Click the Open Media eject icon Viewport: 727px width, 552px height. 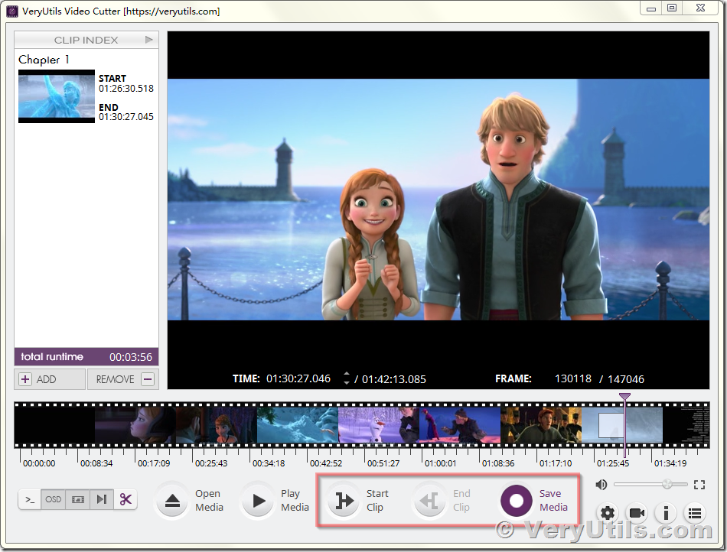(x=172, y=501)
